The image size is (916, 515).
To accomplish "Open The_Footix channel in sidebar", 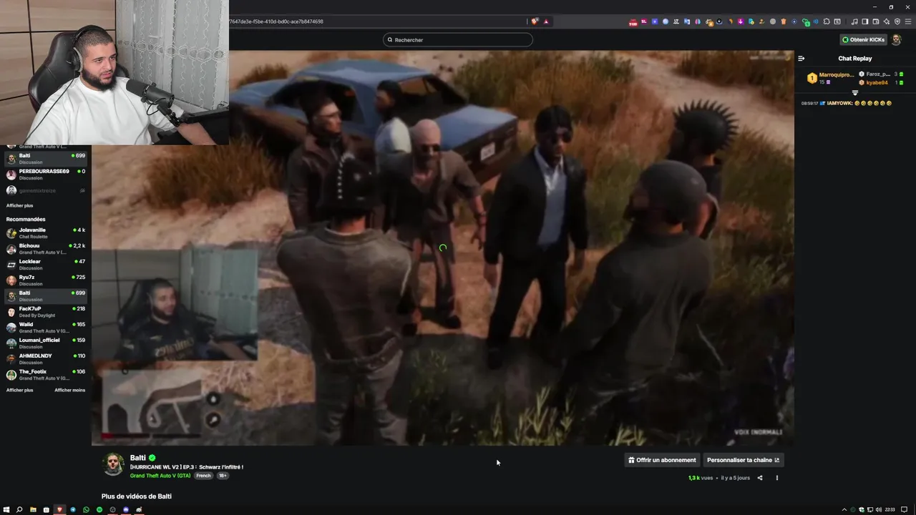I will pos(46,375).
